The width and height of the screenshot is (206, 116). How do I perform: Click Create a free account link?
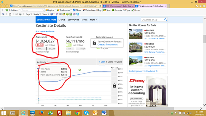point(108,44)
